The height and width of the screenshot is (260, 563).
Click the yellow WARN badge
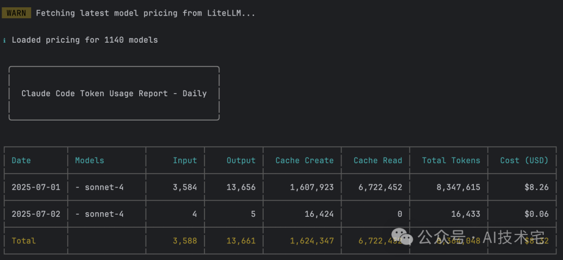[17, 13]
